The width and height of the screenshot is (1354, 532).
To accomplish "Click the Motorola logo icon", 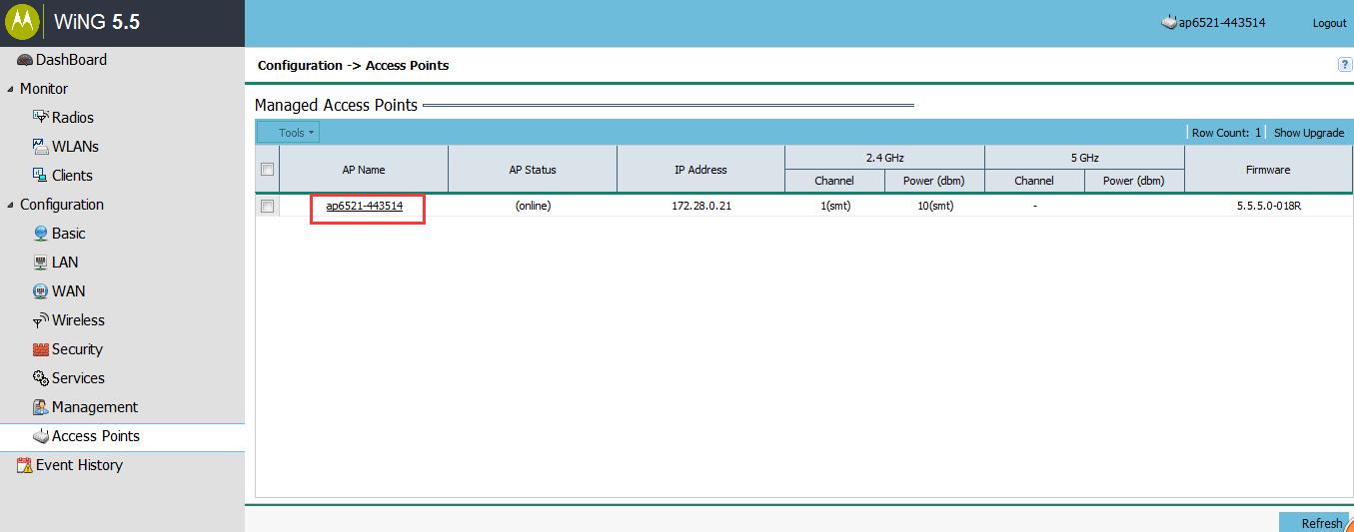I will point(22,22).
